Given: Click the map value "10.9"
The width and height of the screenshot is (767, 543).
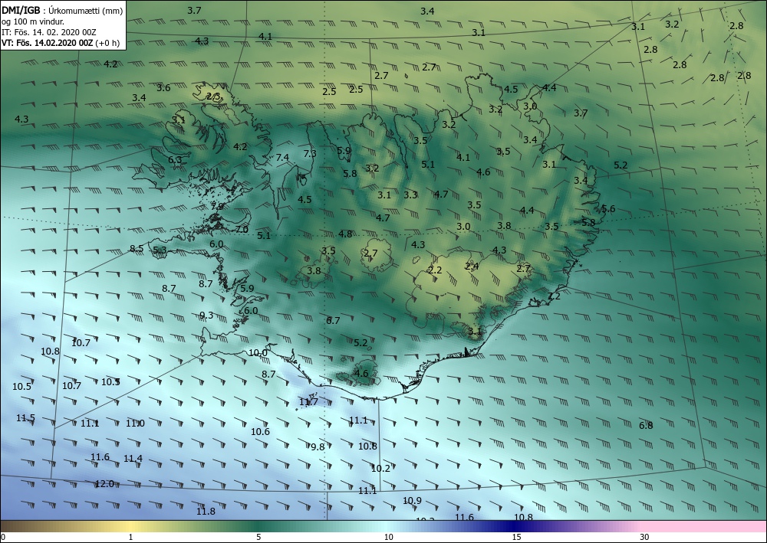Looking at the screenshot, I should point(413,501).
